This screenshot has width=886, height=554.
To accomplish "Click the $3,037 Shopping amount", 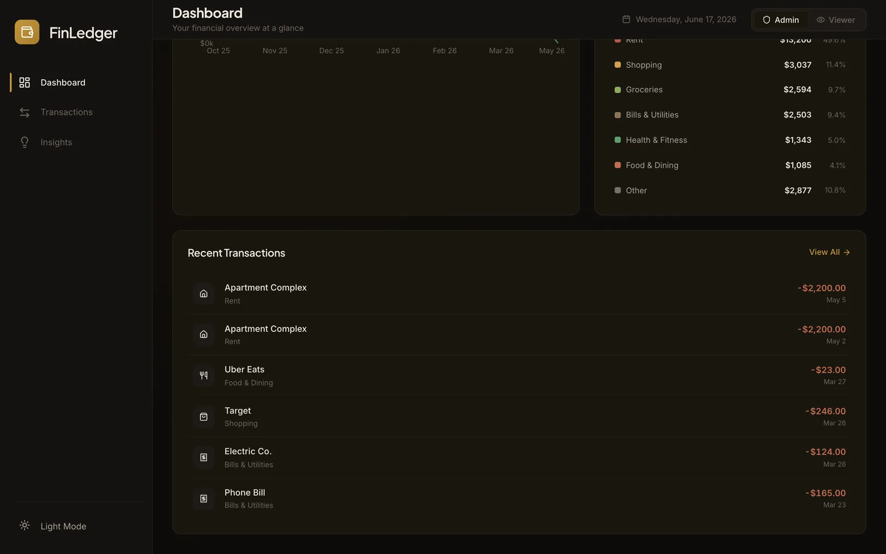I will click(x=797, y=65).
